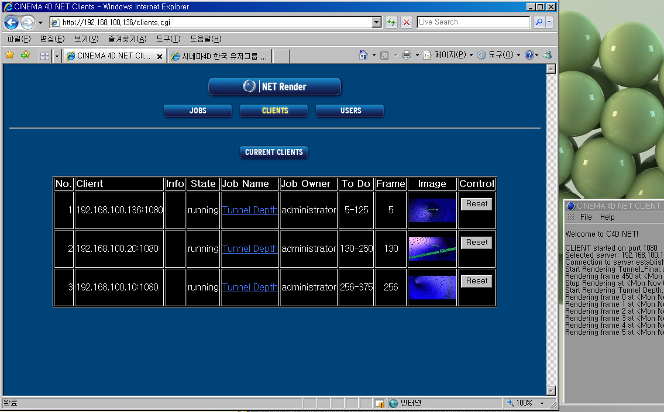Image resolution: width=664 pixels, height=412 pixels.
Task: Click the 인터넷 zone globe icon
Action: tap(394, 403)
